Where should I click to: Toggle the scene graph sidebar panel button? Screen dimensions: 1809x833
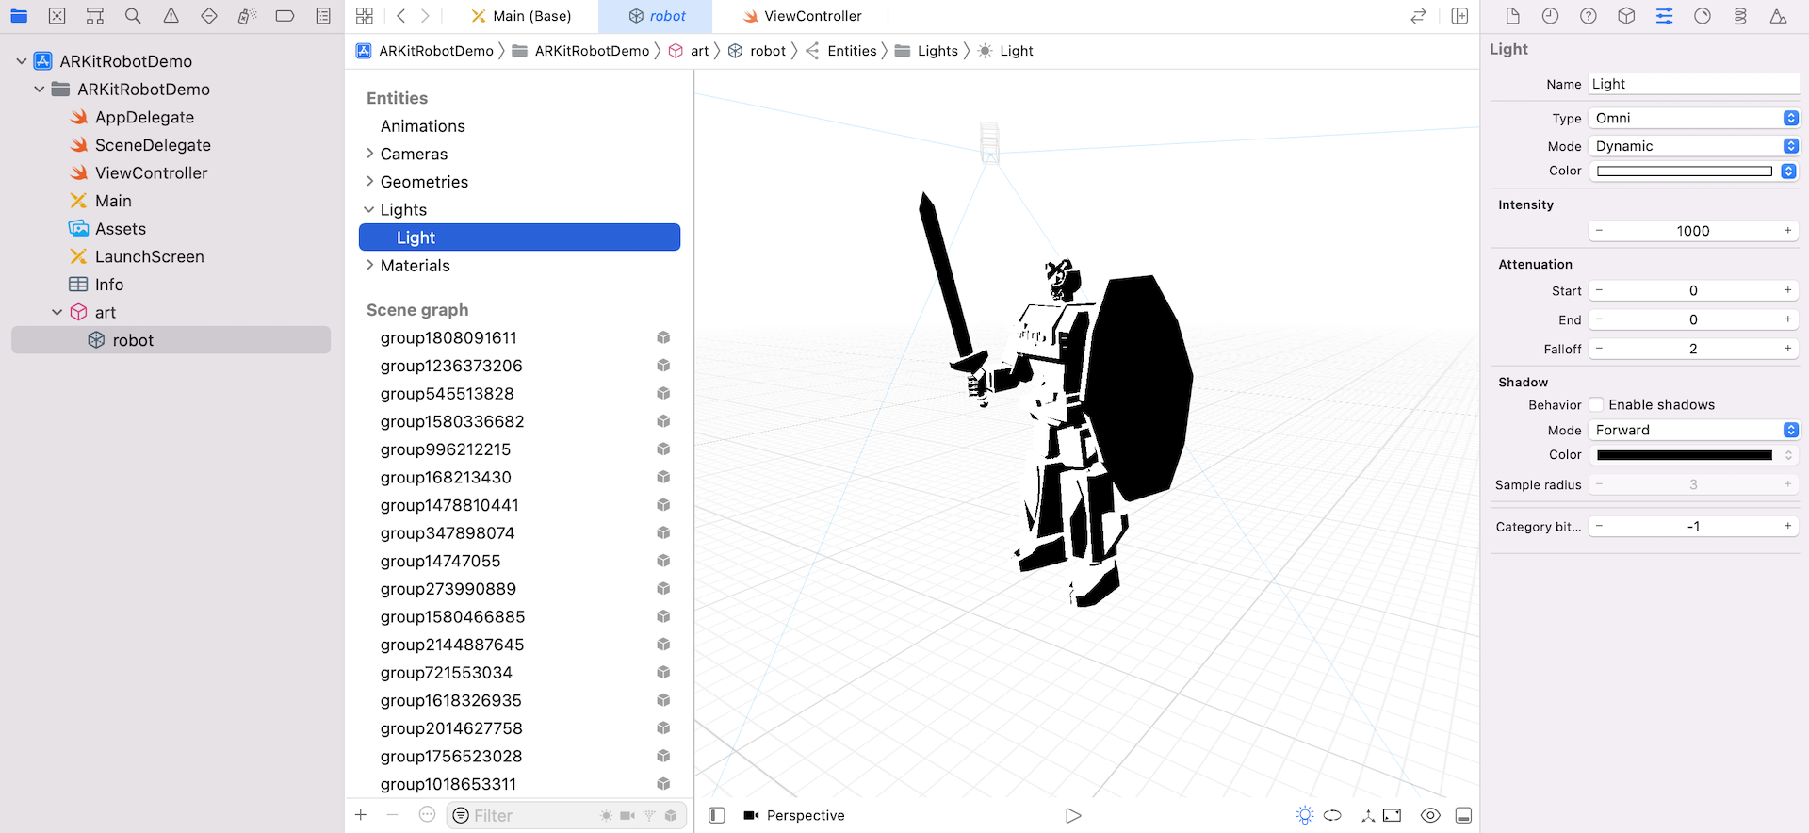pos(717,815)
